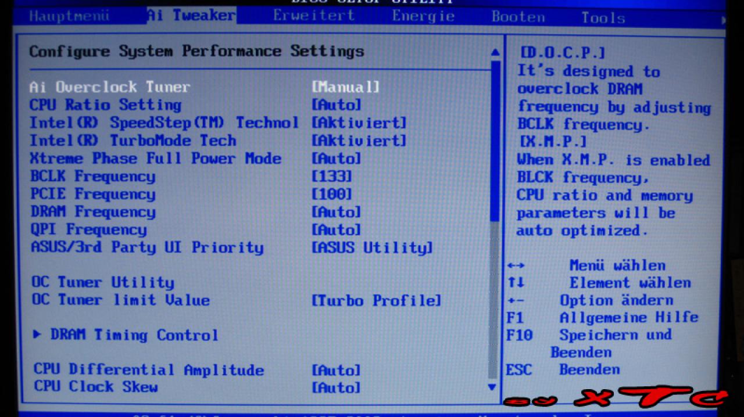The height and width of the screenshot is (417, 744).
Task: Open the Tools tab
Action: point(603,17)
